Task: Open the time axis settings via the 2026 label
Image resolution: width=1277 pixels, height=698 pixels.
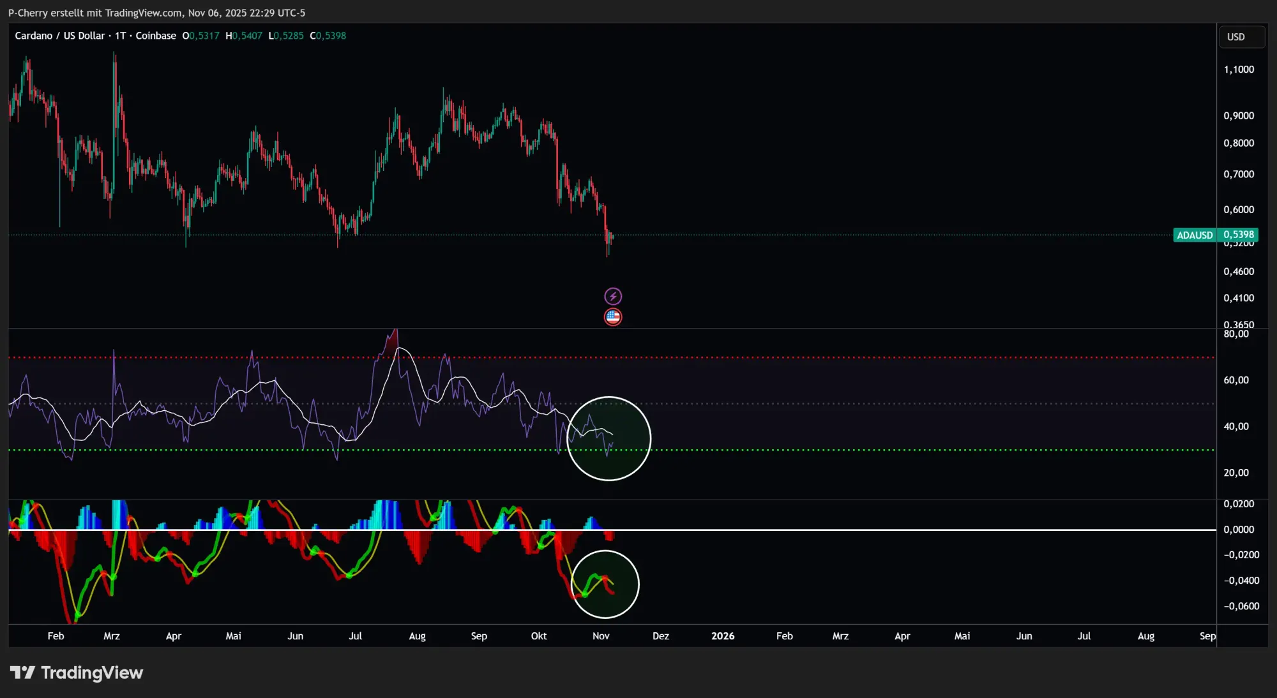Action: coord(723,636)
